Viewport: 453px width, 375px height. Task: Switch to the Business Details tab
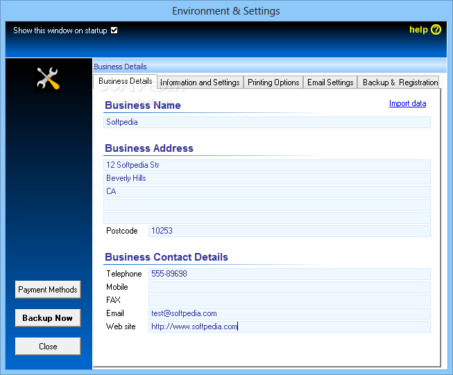point(125,81)
